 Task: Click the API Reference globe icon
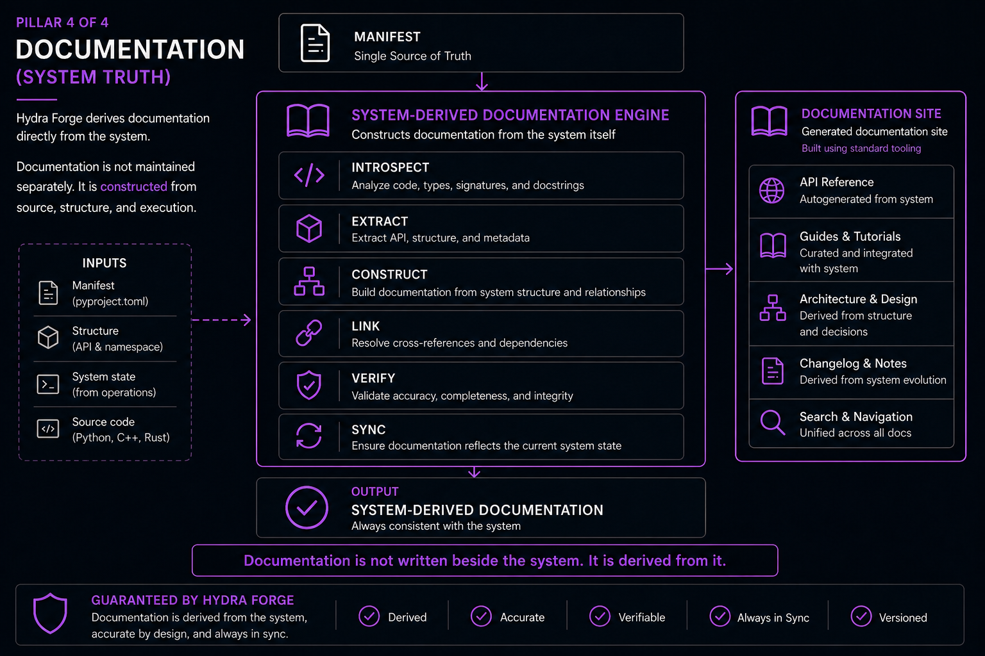point(772,191)
